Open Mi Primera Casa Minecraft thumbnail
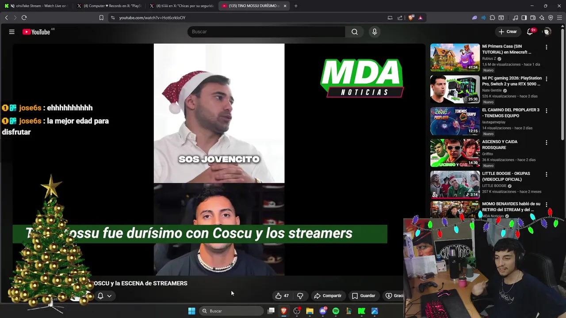Screen dimensions: 566x318 click(x=455, y=57)
